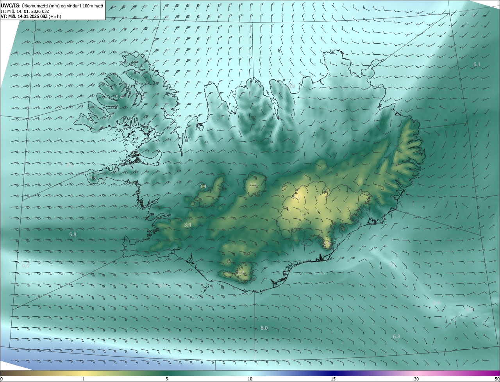Click the 'VT: Mið. 14.01.2026 08Z (+5 h)' line
The image size is (500, 382).
[x=31, y=16]
